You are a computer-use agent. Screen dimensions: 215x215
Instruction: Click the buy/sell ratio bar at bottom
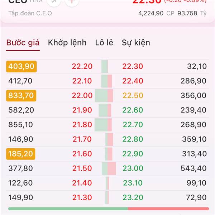pyautogui.click(x=109, y=209)
